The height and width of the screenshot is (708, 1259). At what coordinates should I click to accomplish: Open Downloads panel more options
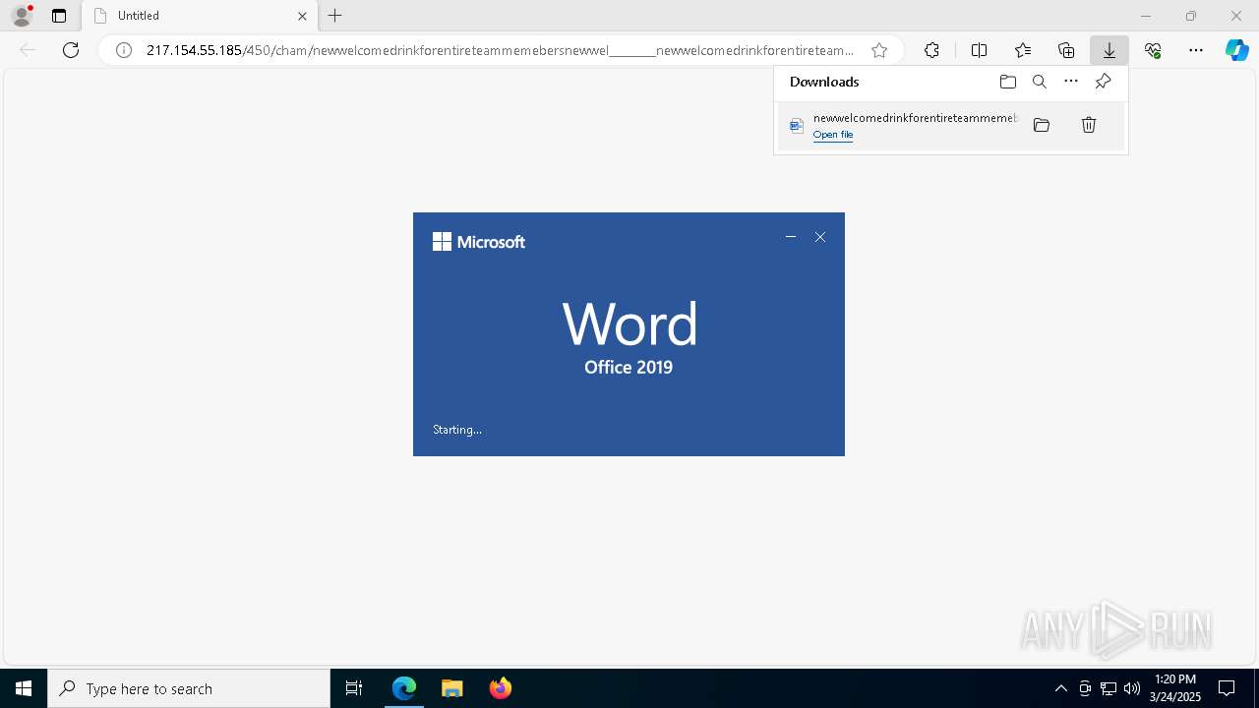click(1071, 82)
